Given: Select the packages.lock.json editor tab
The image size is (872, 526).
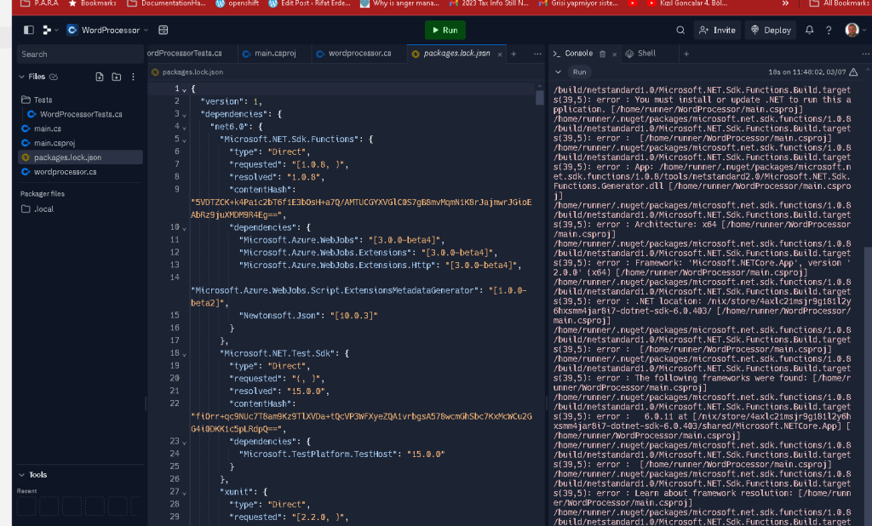Looking at the screenshot, I should [456, 54].
